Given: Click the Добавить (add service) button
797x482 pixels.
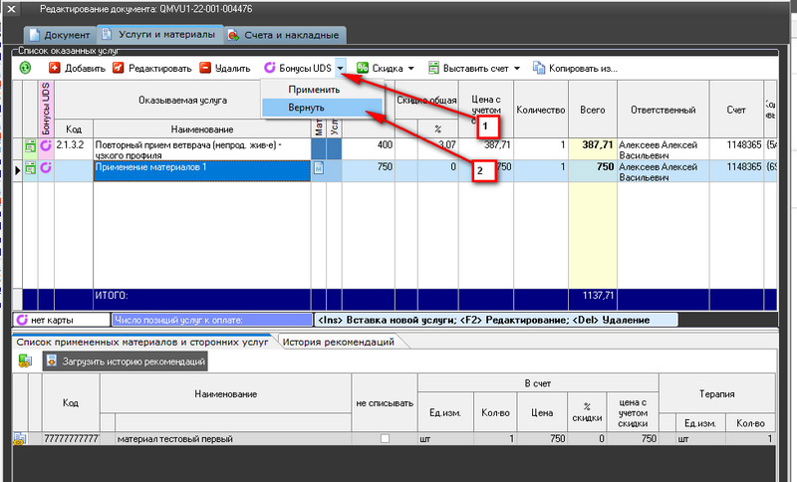Looking at the screenshot, I should coord(78,69).
